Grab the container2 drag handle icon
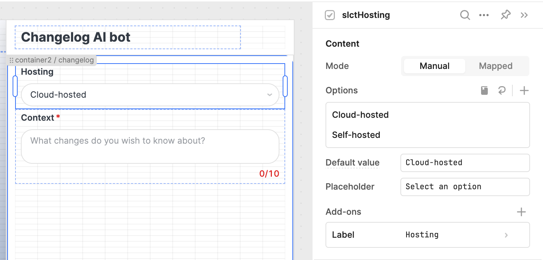The height and width of the screenshot is (260, 543). click(12, 60)
